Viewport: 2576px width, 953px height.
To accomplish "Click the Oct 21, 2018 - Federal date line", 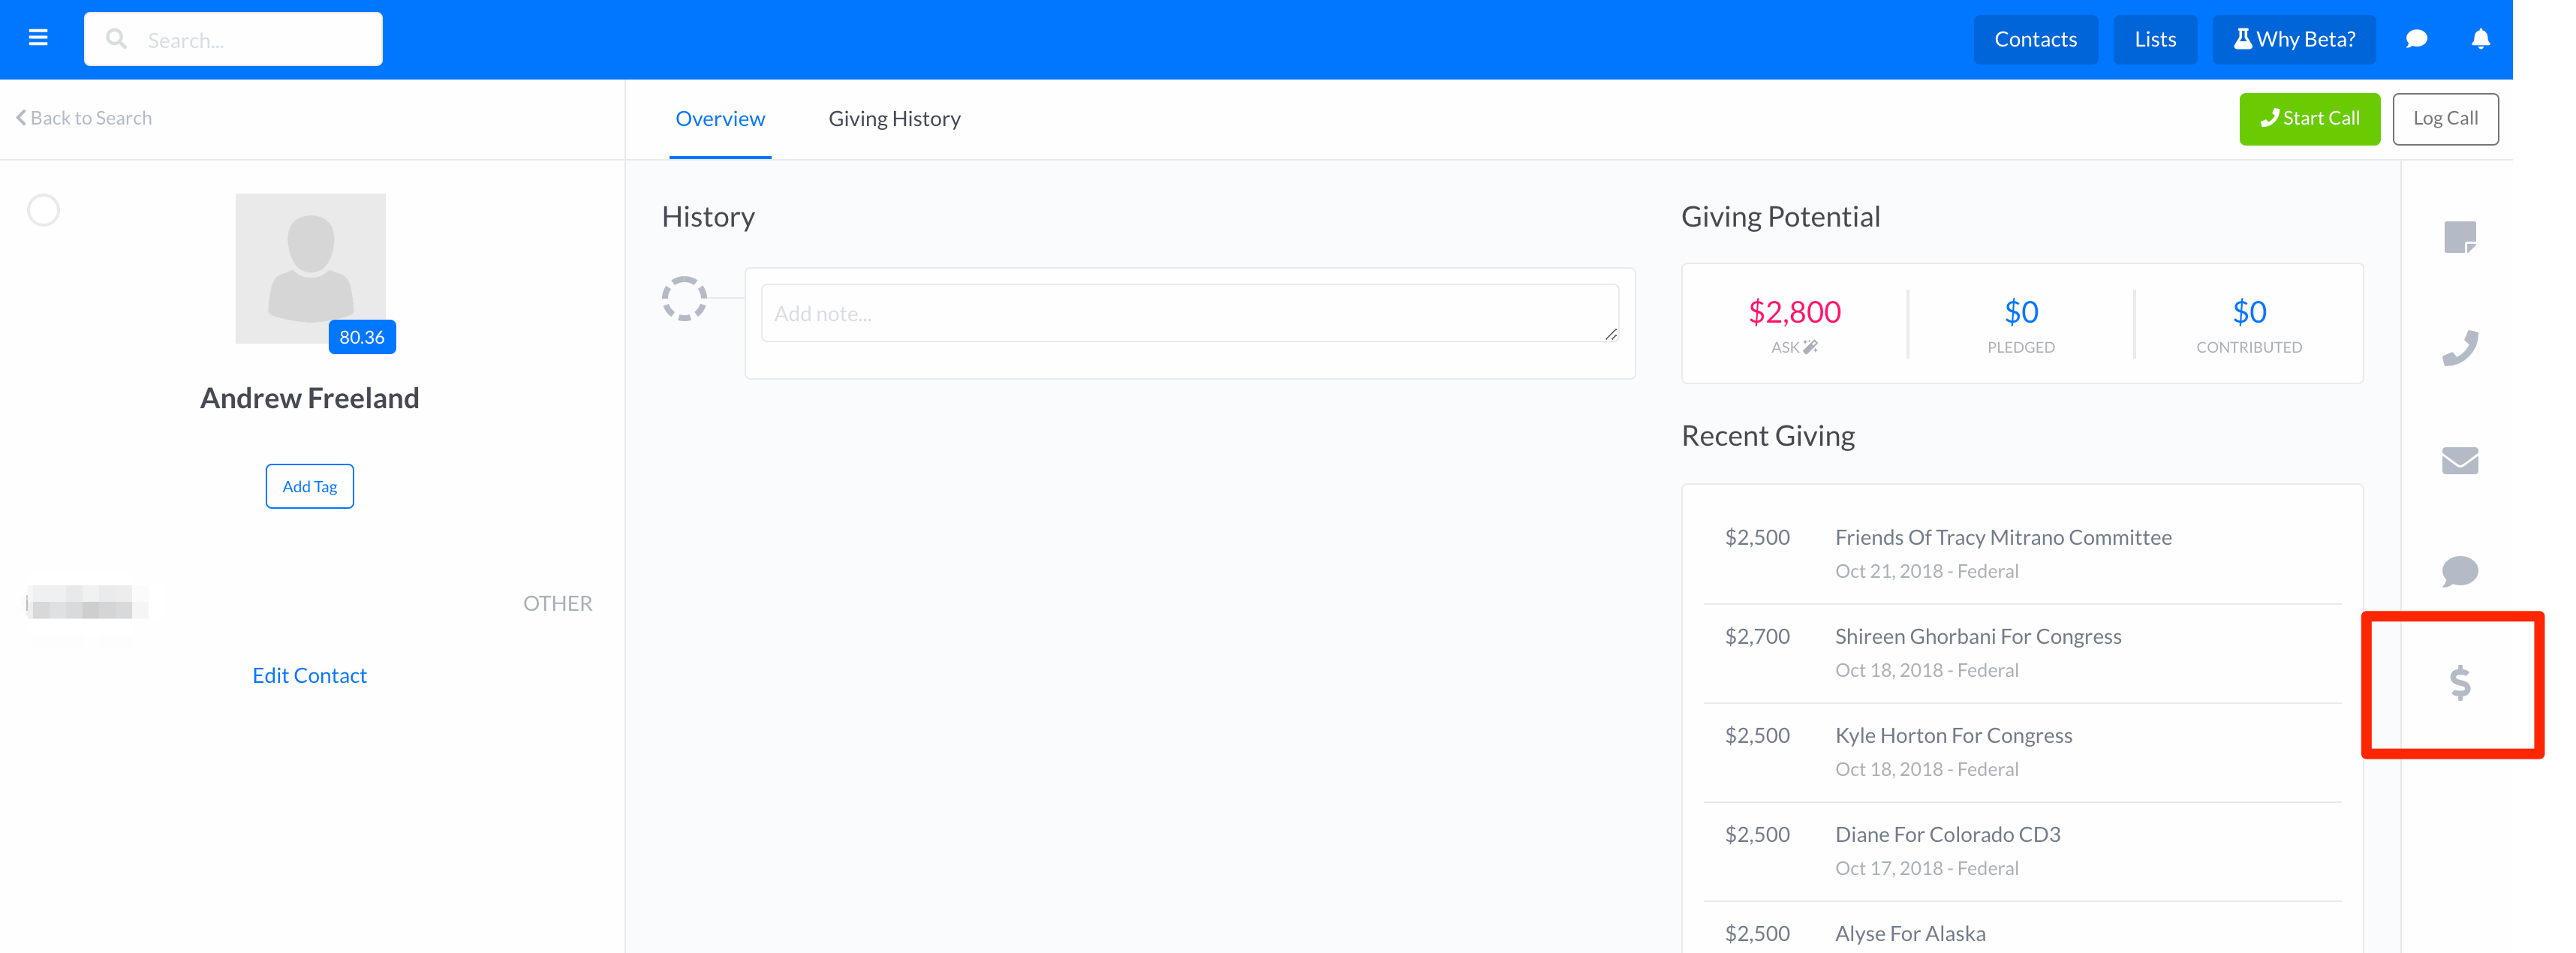I will (1926, 571).
